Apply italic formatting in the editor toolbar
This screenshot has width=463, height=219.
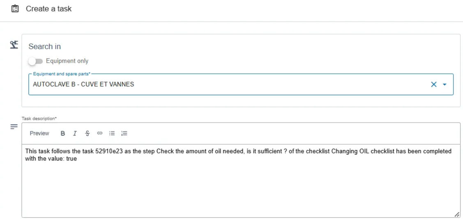75,134
